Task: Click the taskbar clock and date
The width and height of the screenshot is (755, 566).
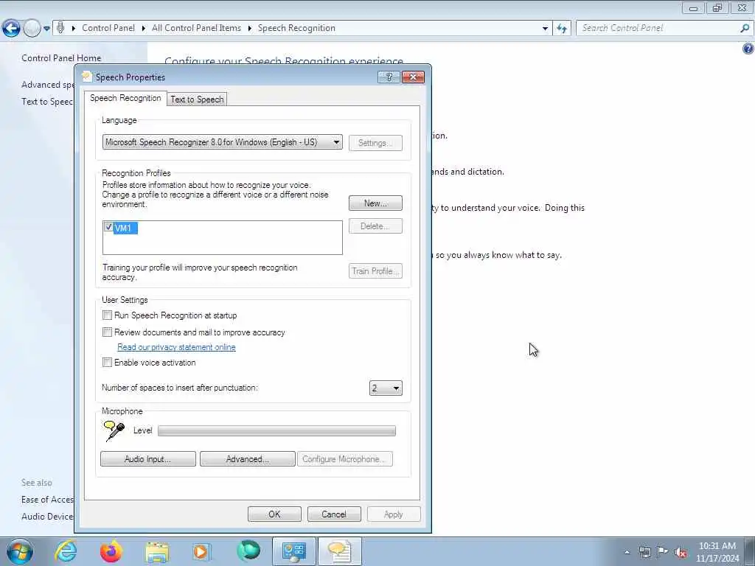Action: [717, 552]
